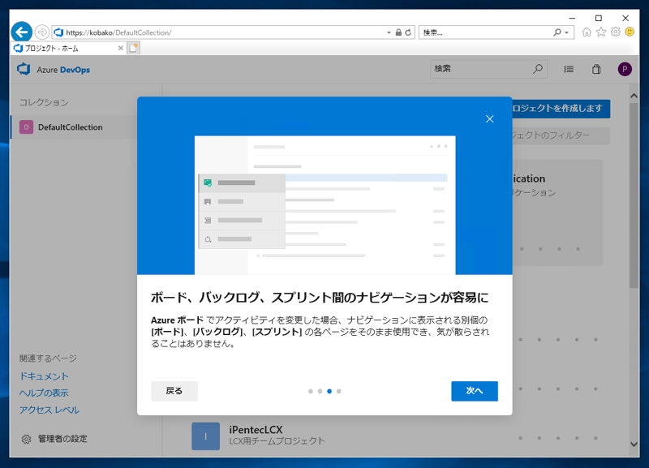Viewport: 649px width, 468px height.
Task: Minimize the browser window
Action: point(572,18)
